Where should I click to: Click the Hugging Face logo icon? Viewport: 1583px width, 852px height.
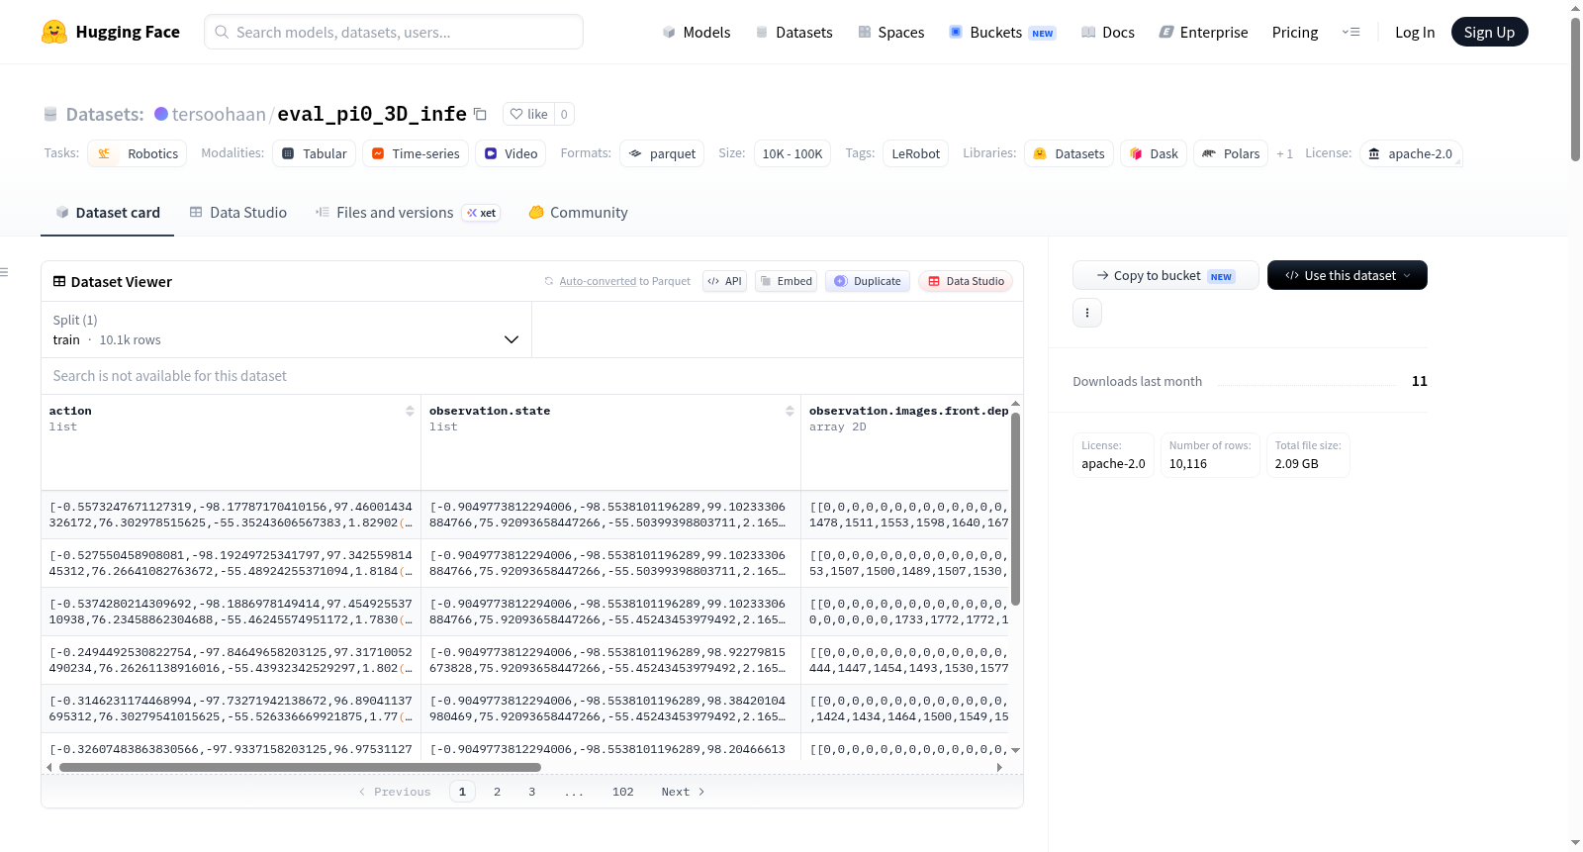point(54,32)
